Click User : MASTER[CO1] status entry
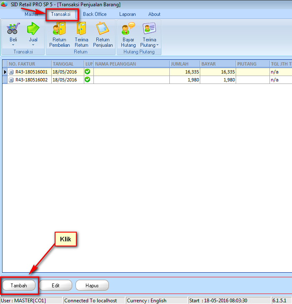This screenshot has width=292, height=304. pos(31,301)
